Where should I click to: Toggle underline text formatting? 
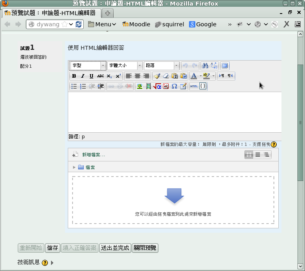91,76
